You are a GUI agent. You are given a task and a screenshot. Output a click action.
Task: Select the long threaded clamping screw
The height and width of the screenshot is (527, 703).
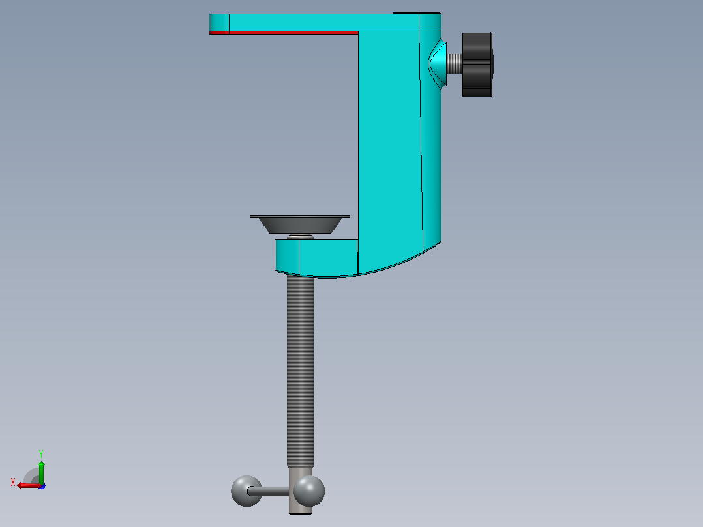tap(300, 371)
